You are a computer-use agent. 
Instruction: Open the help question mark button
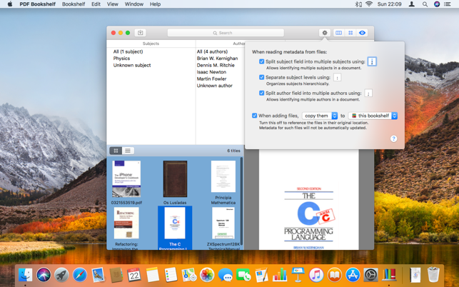394,139
